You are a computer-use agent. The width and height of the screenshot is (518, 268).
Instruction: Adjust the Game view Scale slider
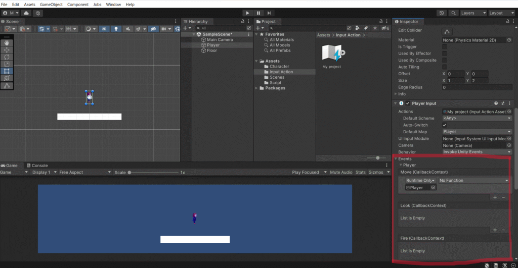tap(130, 172)
